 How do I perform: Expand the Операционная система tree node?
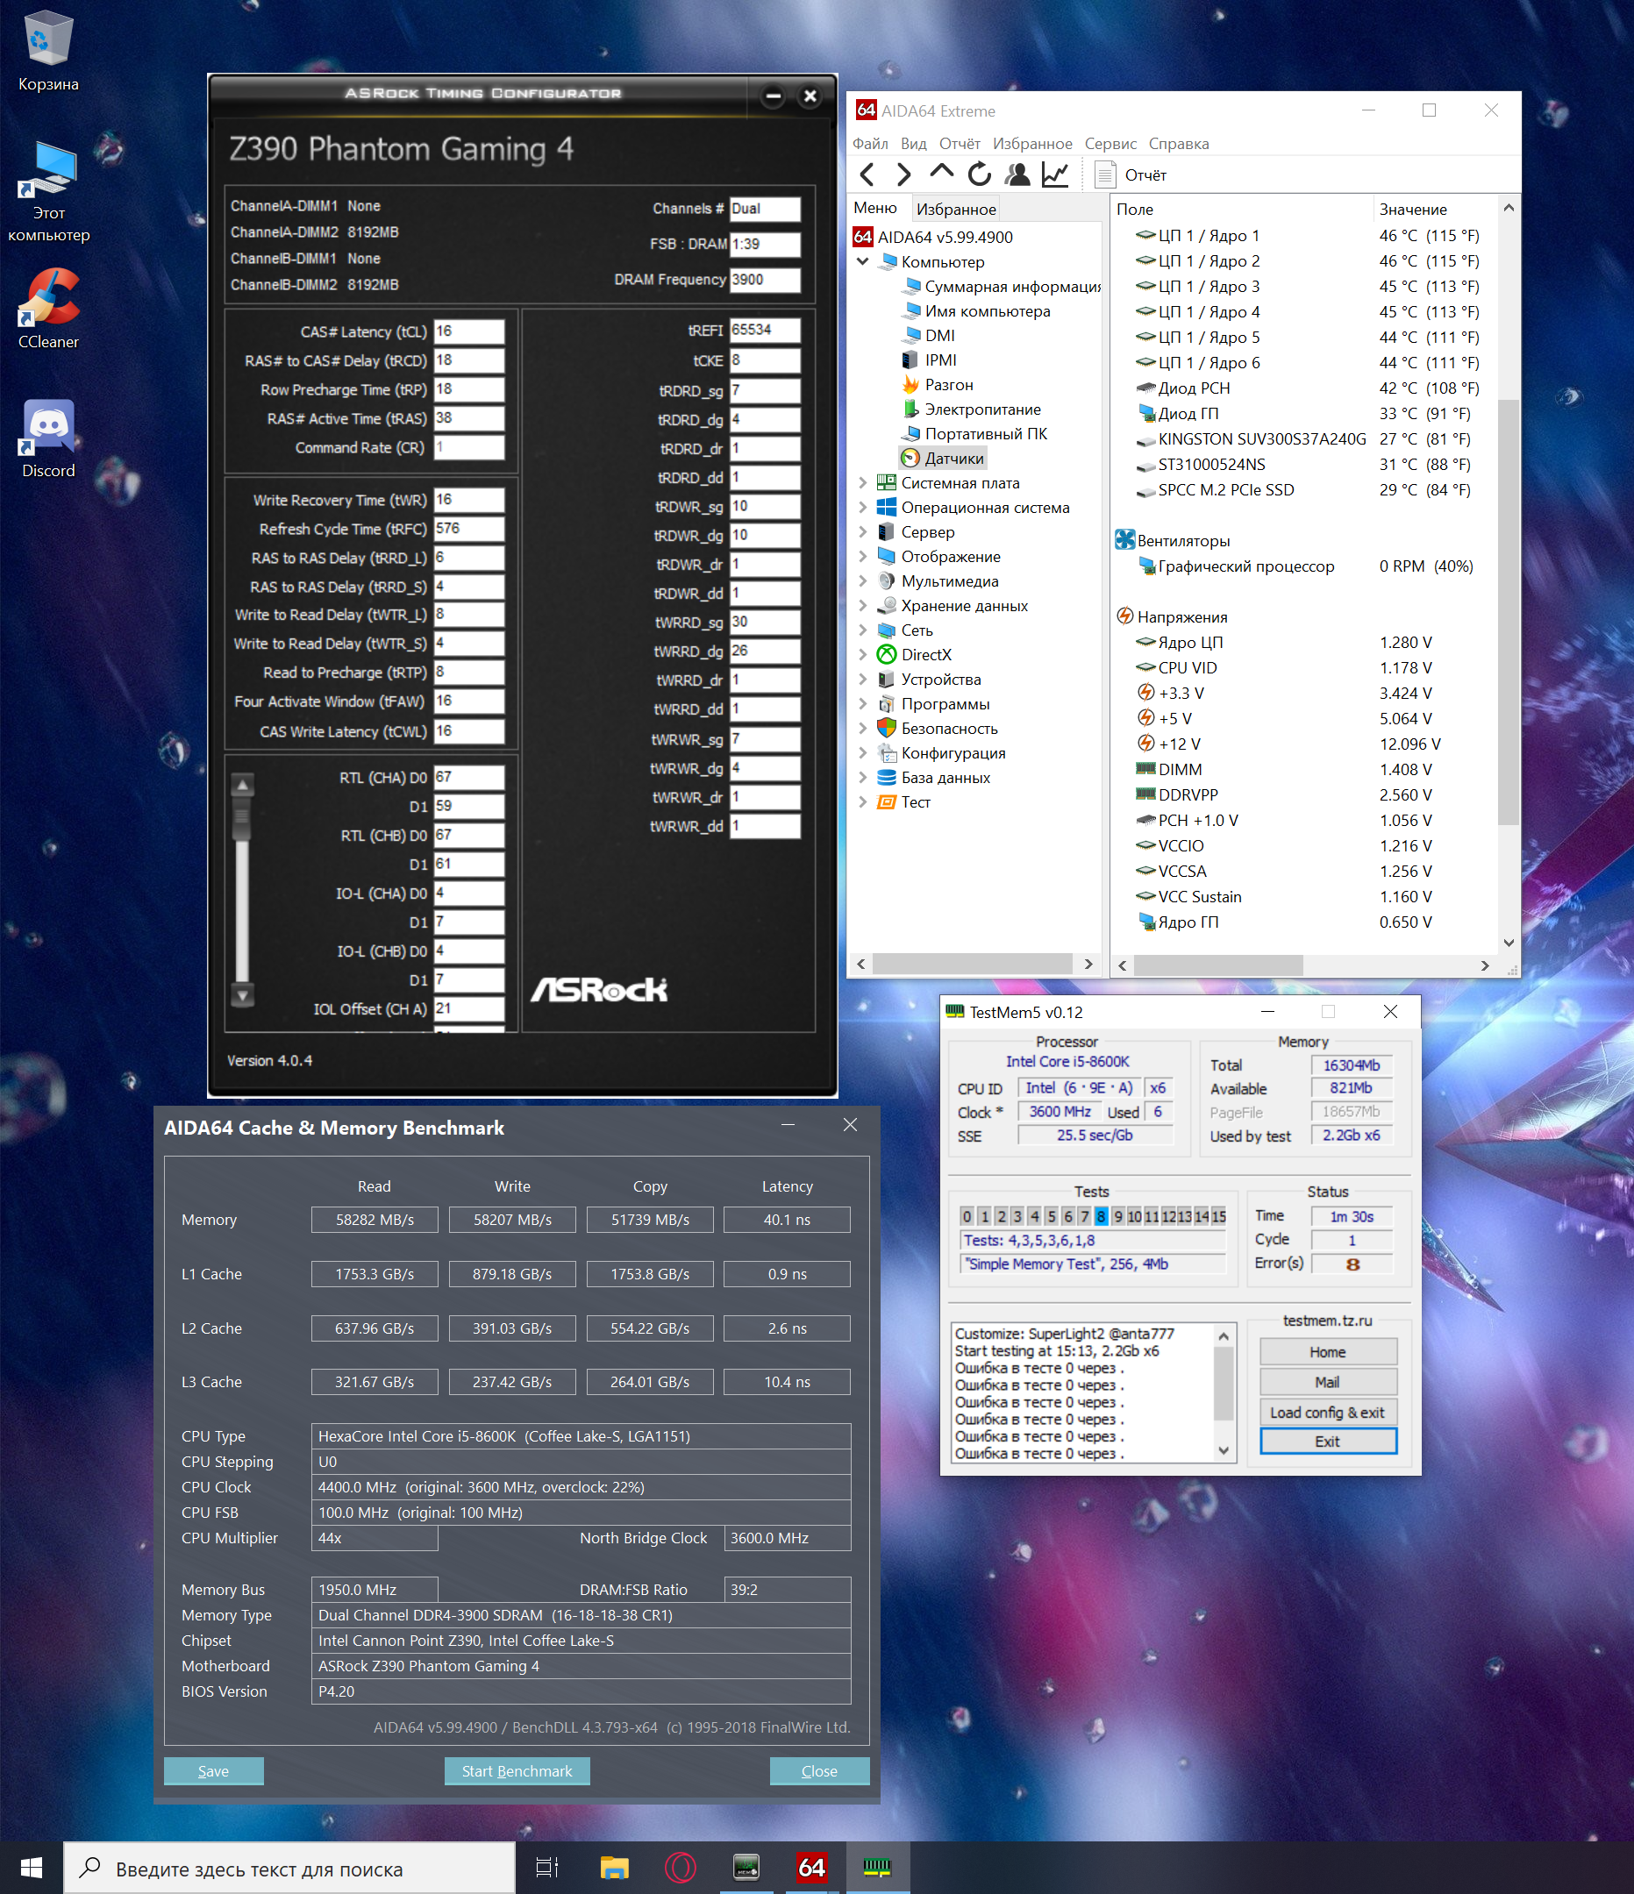[x=862, y=508]
